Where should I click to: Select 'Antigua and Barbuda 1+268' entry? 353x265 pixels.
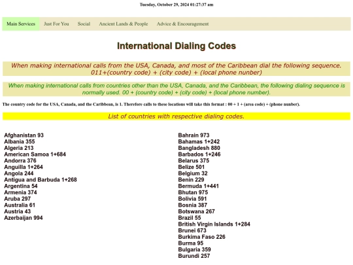(41, 179)
